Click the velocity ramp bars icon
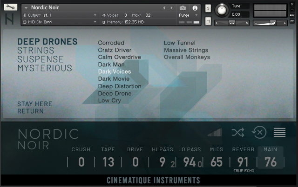 [x=215, y=133]
